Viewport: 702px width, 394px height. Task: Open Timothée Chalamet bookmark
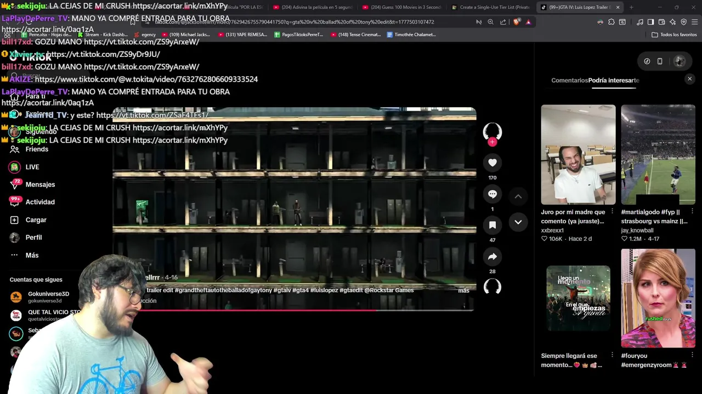point(411,34)
